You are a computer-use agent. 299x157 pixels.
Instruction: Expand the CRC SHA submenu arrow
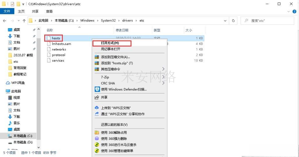pos(163,83)
